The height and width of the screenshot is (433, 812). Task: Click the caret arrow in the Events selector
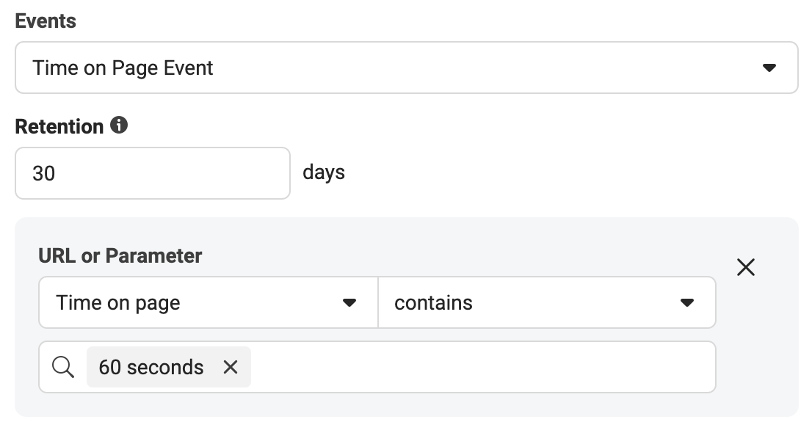coord(769,68)
